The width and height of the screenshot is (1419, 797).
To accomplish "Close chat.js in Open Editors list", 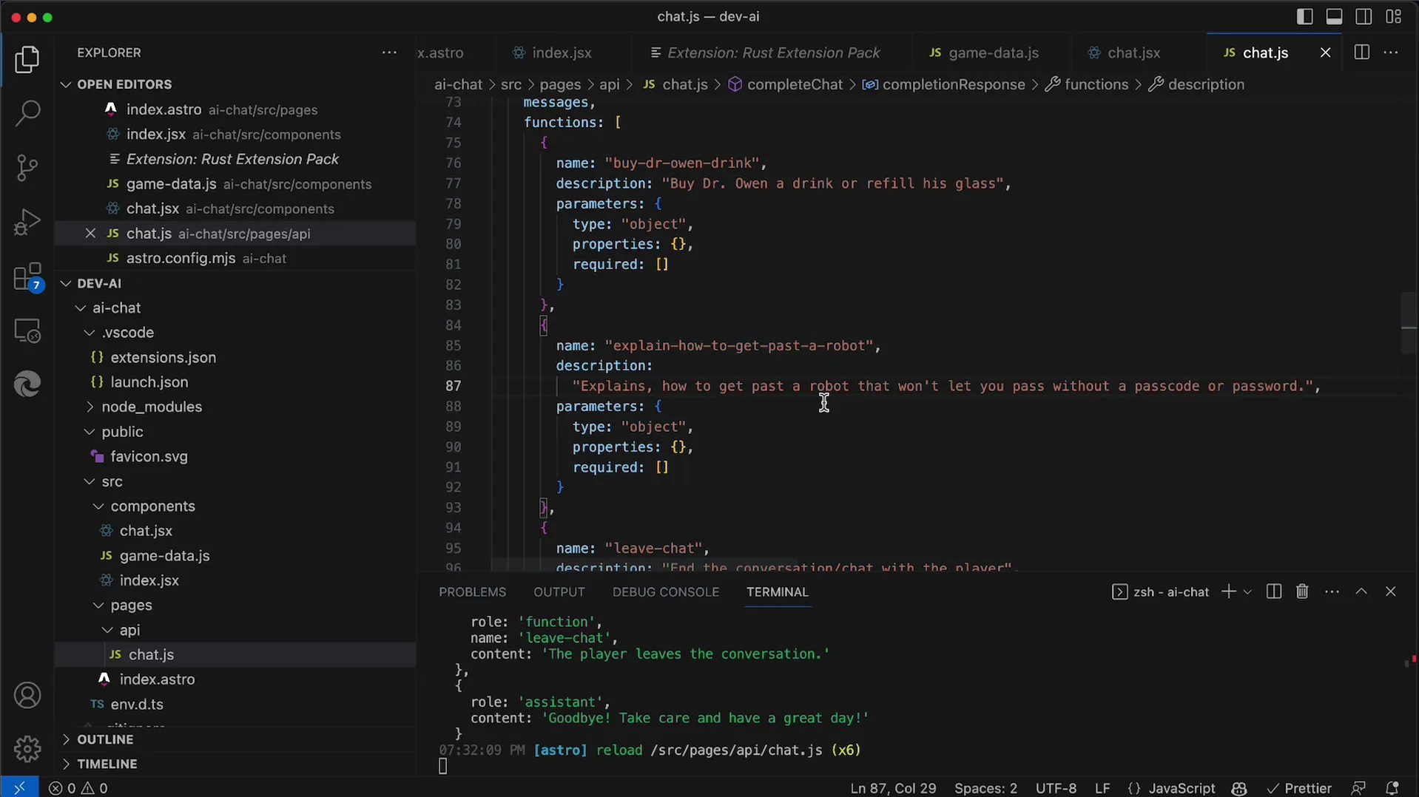I will tap(90, 233).
